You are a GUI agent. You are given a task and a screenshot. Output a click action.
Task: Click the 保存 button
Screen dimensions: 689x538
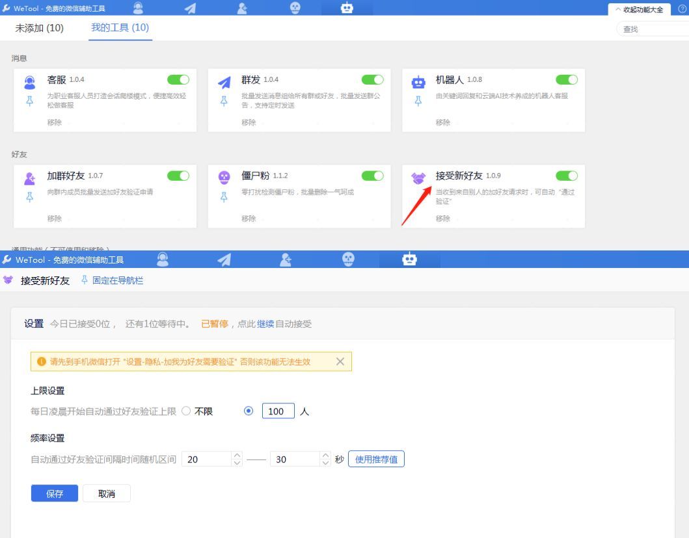(54, 493)
